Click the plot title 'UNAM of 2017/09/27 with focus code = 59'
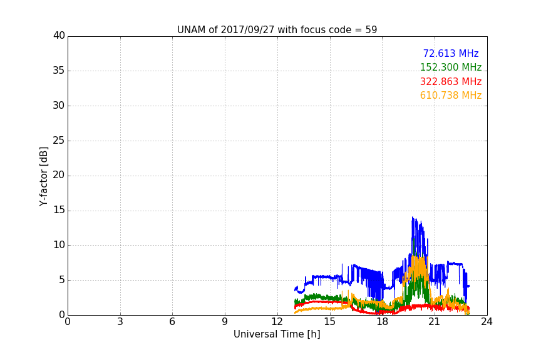The width and height of the screenshot is (541, 360). pos(277,29)
